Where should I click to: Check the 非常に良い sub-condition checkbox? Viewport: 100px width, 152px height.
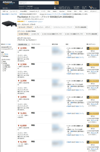click(3, 67)
